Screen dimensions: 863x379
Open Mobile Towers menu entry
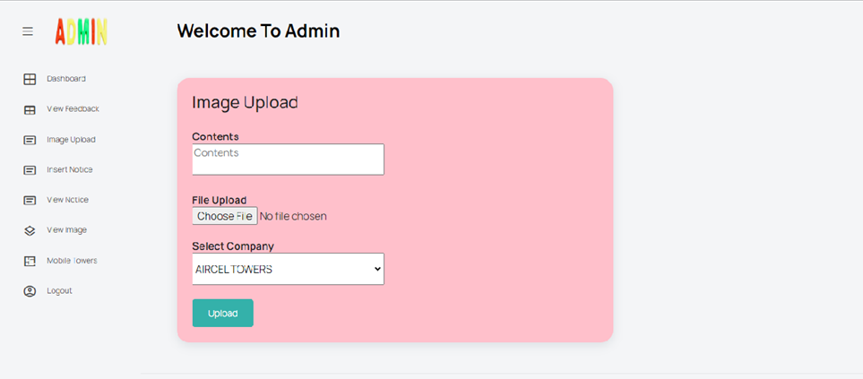coord(72,261)
